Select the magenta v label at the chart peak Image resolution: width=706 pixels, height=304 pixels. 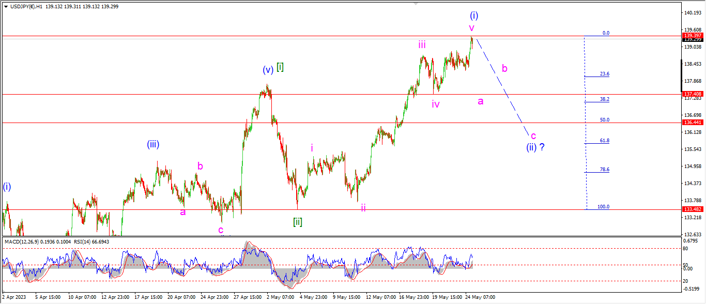click(x=471, y=27)
